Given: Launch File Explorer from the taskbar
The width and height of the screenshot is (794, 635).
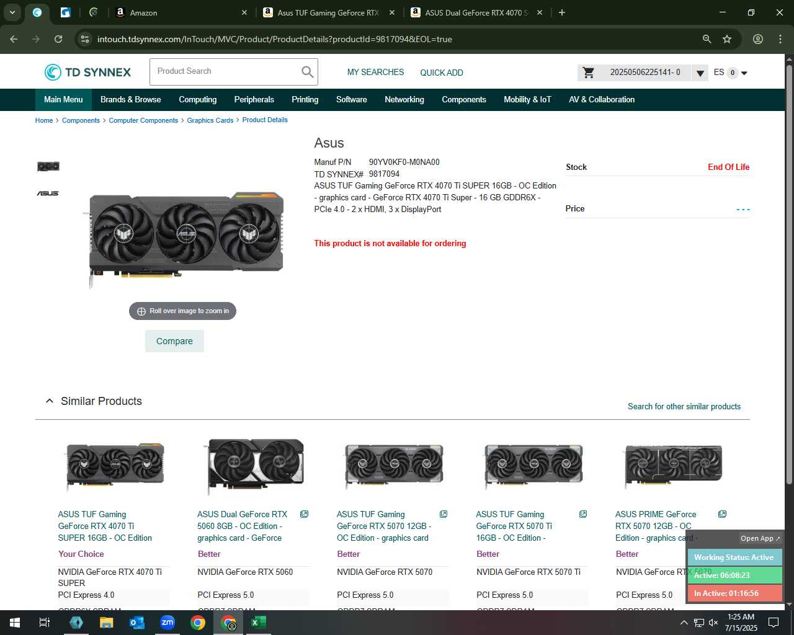Looking at the screenshot, I should 107,623.
